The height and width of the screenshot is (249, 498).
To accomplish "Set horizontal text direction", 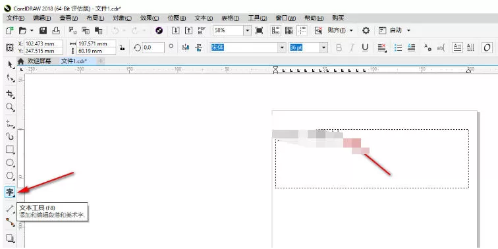I will pos(457,47).
